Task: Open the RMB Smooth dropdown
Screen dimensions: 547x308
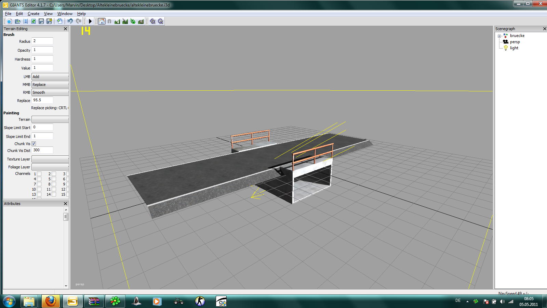Action: point(50,92)
